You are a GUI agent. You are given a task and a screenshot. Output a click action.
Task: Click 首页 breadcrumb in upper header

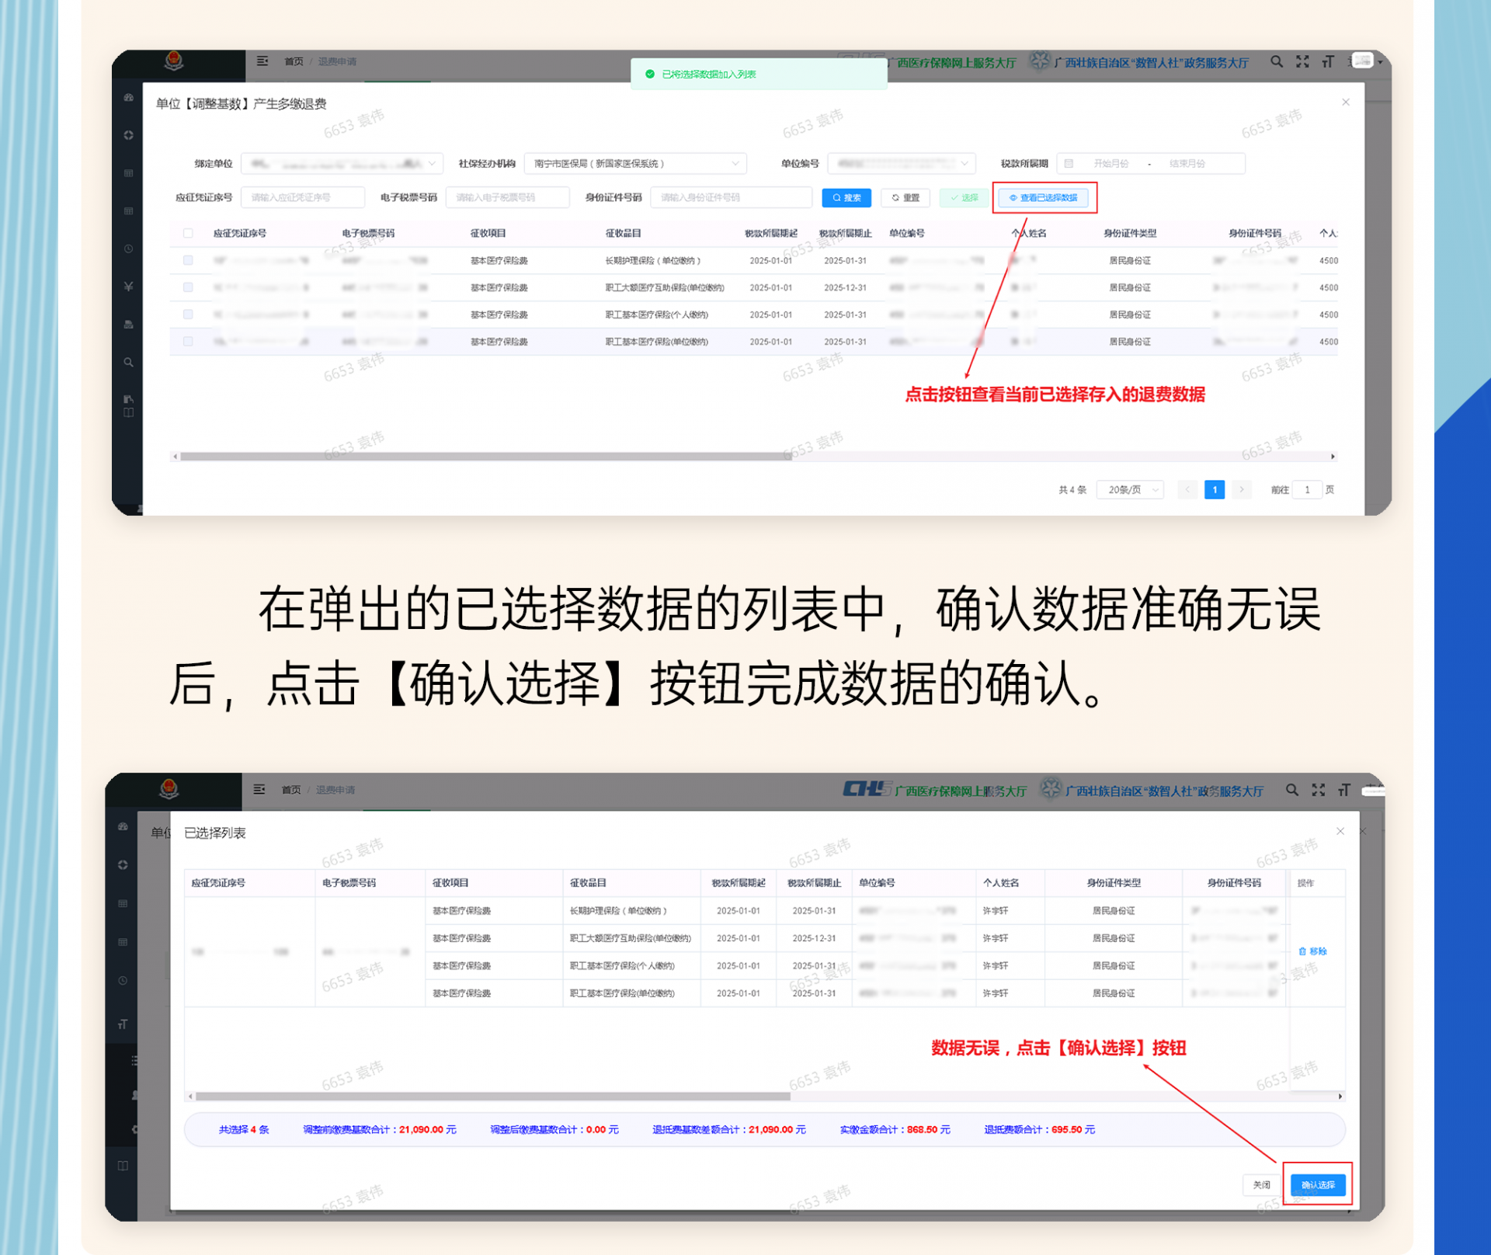pyautogui.click(x=294, y=61)
